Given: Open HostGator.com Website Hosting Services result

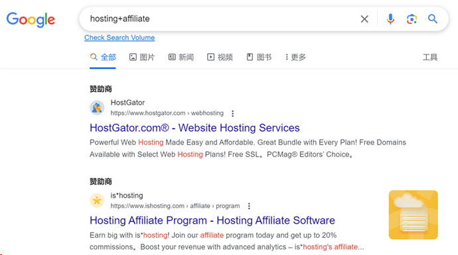Looking at the screenshot, I should 194,128.
